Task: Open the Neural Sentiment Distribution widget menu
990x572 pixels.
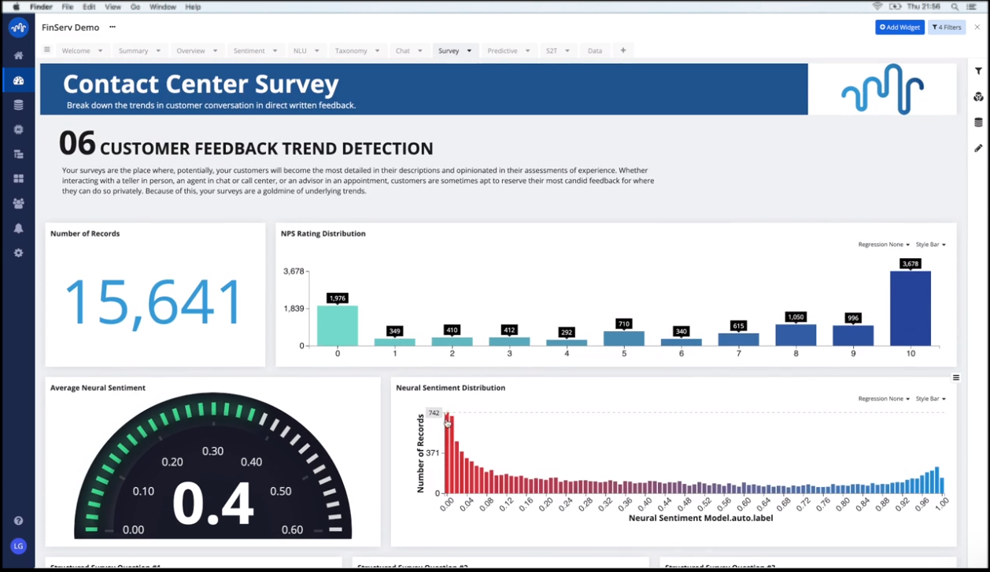Action: click(x=956, y=378)
